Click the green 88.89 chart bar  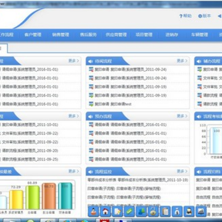33,197
